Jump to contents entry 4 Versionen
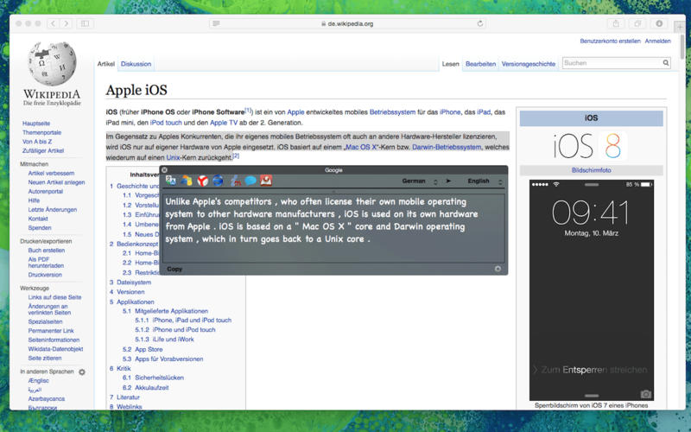Screen dimensions: 691x432 (127, 292)
